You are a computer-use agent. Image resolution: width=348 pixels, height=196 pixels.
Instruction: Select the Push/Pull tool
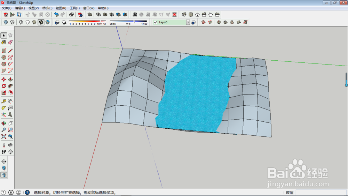tap(10, 80)
